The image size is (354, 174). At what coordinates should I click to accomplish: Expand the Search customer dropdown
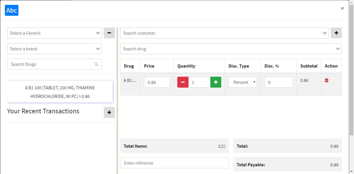pos(224,33)
